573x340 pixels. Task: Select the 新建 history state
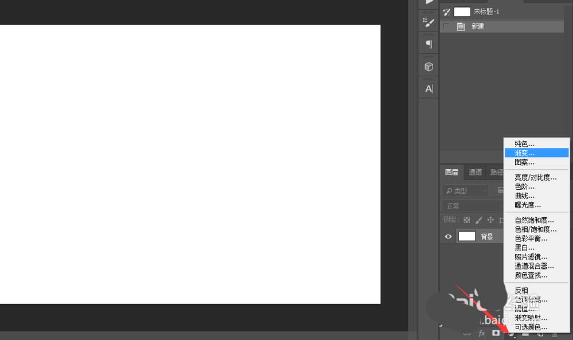[502, 26]
